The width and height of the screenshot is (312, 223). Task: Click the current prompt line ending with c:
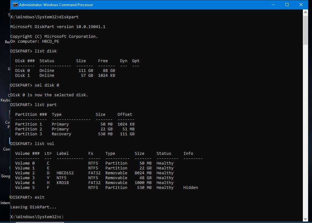click(x=37, y=217)
